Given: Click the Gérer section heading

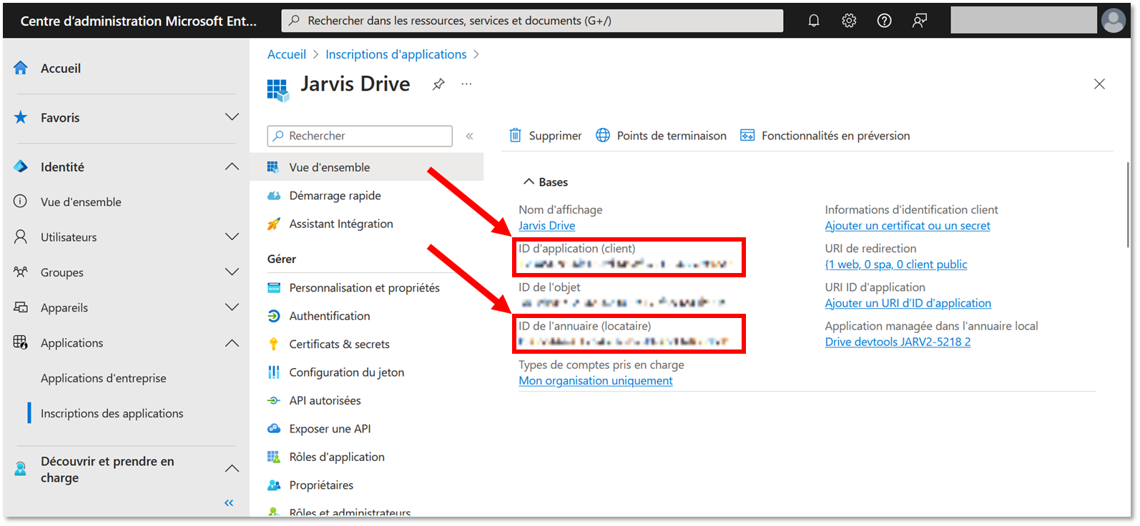Looking at the screenshot, I should pos(282,259).
